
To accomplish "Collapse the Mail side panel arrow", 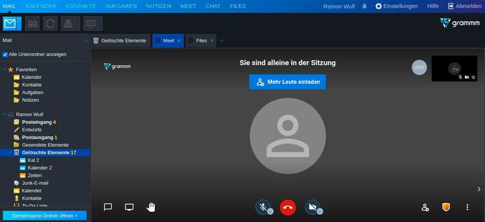I will click(x=86, y=41).
